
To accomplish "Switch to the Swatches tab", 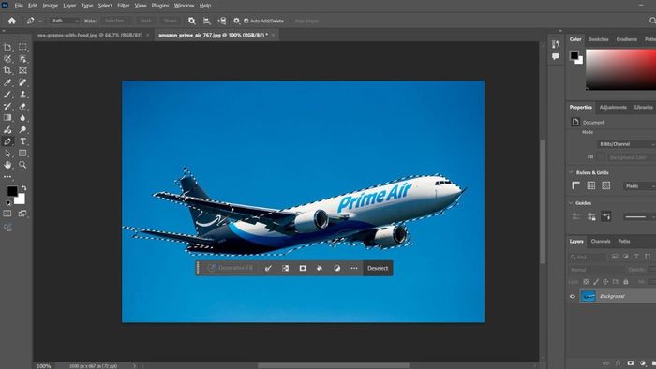I will [598, 39].
